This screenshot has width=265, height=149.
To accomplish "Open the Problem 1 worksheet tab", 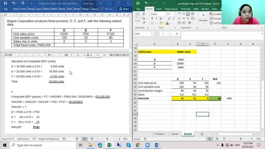I will point(160,134).
